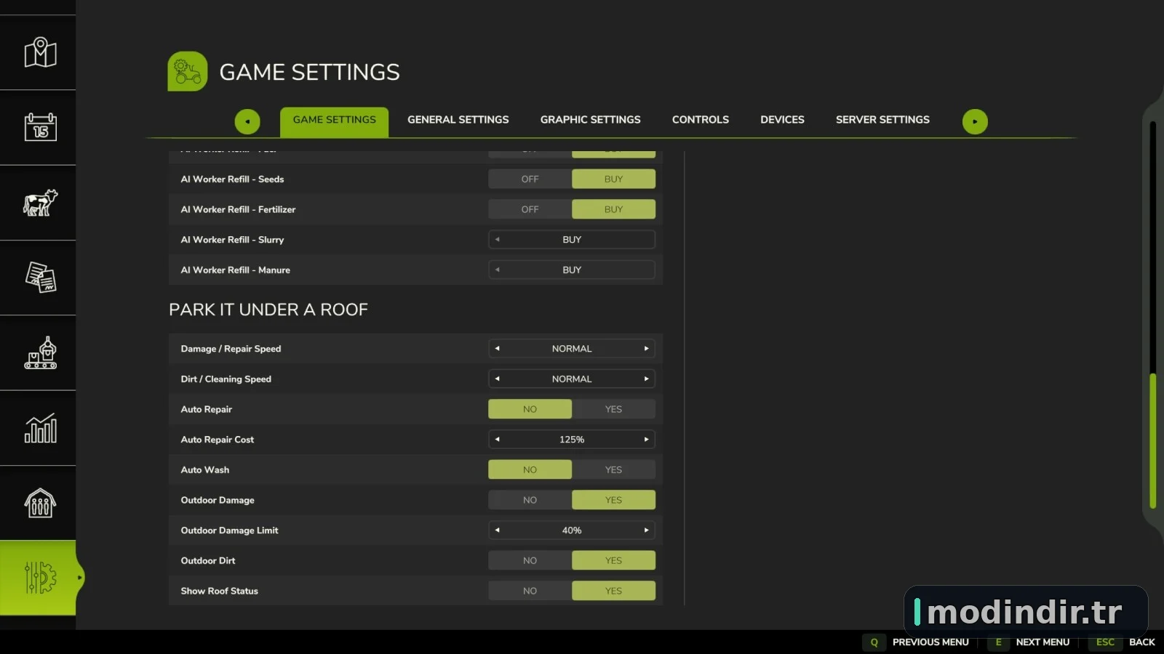Increase Auto Repair Cost with right arrow
The height and width of the screenshot is (654, 1164).
click(x=646, y=440)
